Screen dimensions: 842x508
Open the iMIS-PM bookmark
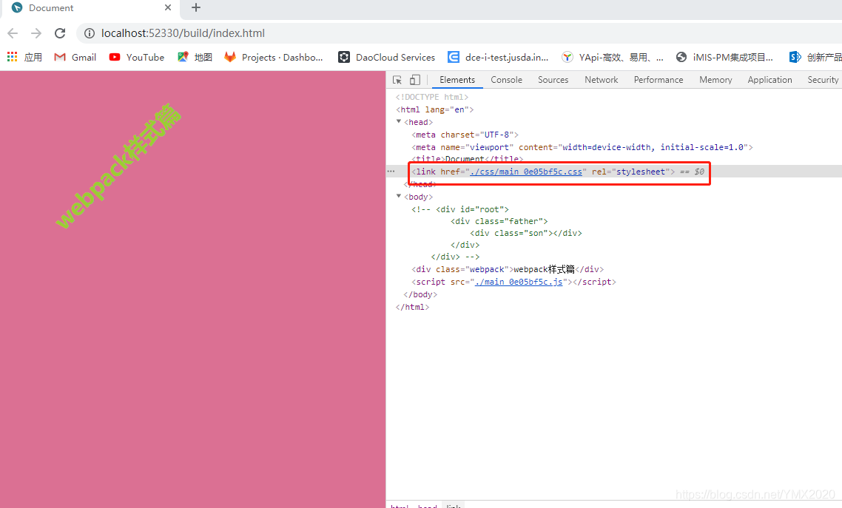click(724, 57)
